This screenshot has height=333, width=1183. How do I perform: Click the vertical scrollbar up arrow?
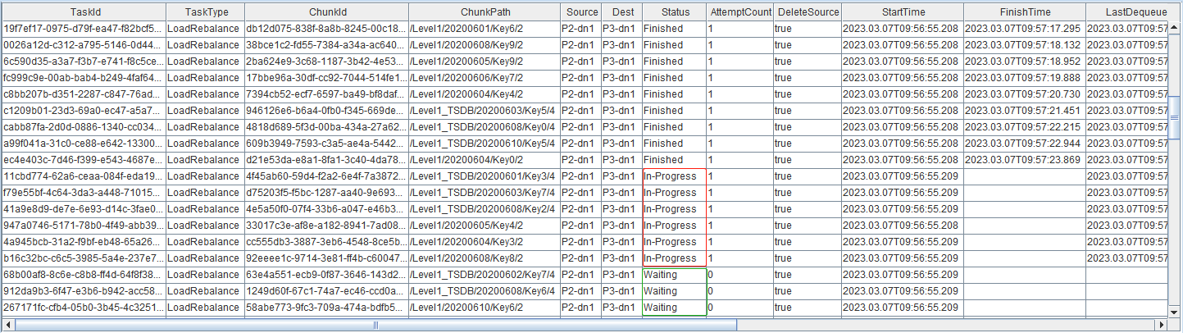pyautogui.click(x=1175, y=27)
